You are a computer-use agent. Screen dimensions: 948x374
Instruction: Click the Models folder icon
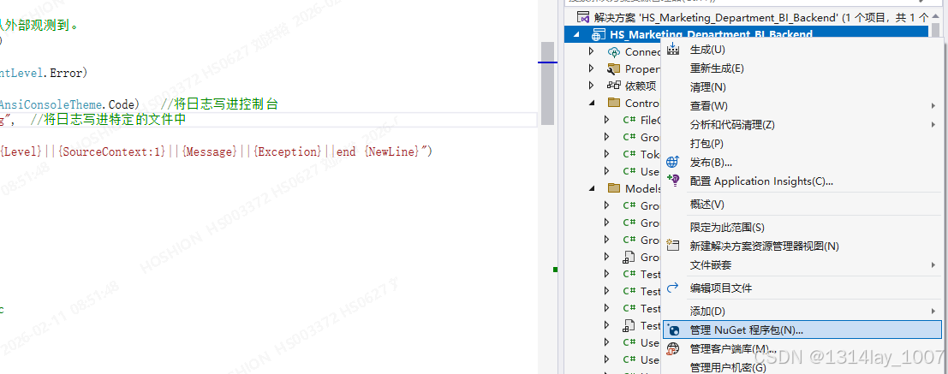click(x=614, y=188)
